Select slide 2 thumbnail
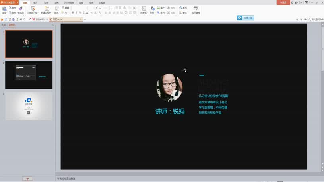 29,75
